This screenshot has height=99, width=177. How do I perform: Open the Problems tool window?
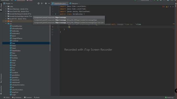[17, 97]
